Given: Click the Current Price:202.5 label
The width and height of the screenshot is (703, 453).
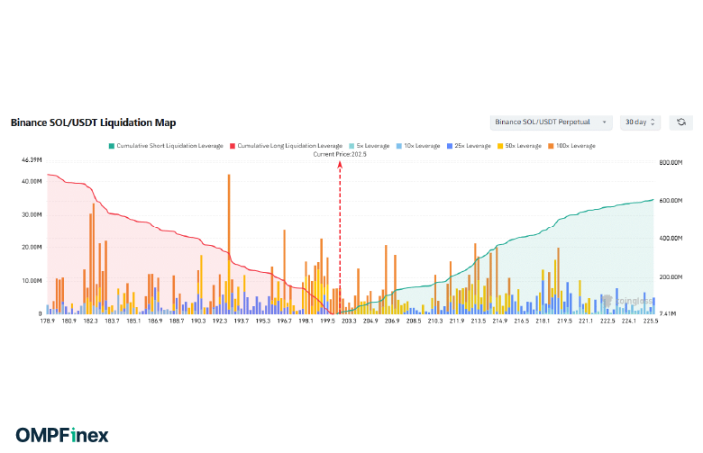Looking at the screenshot, I should tap(340, 154).
